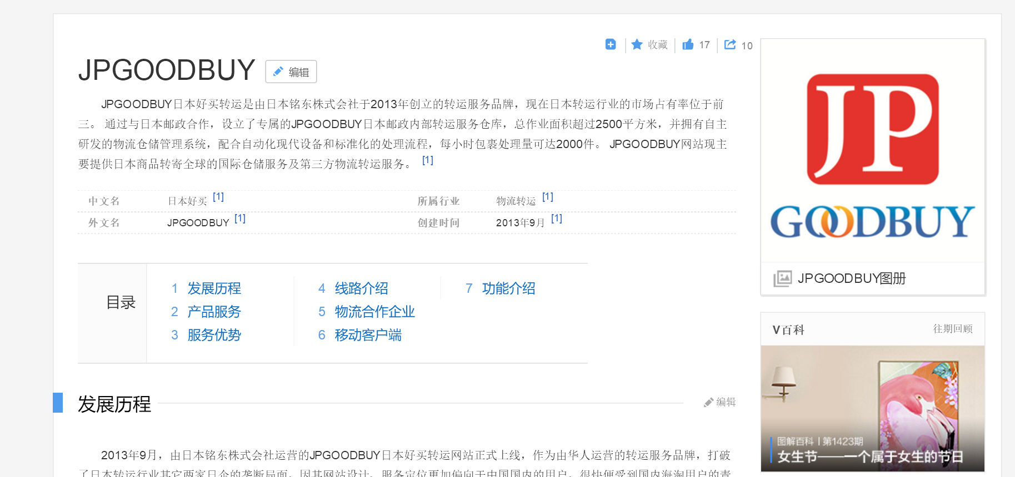
Task: Click the 10 shares count
Action: point(747,46)
